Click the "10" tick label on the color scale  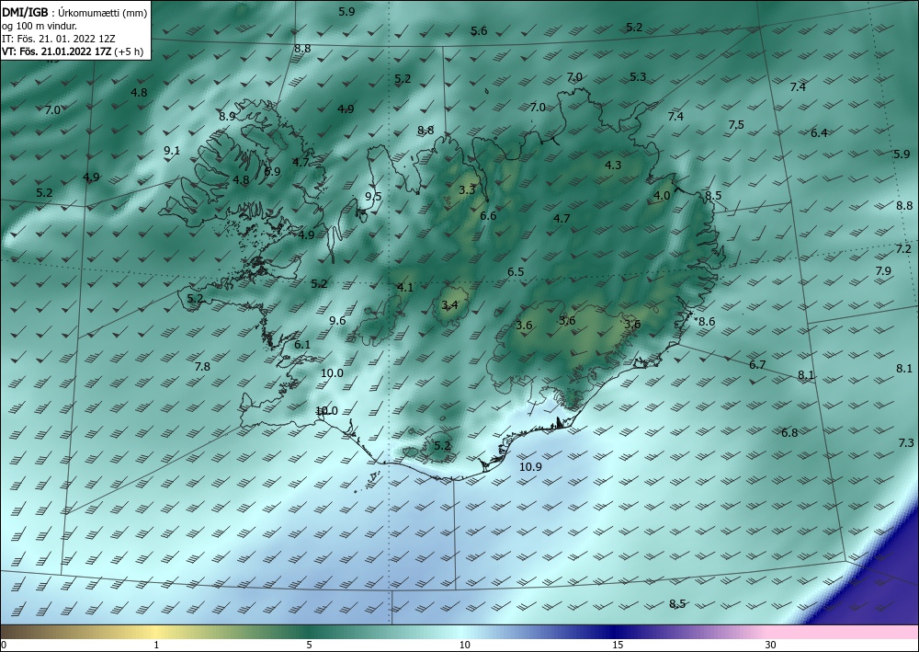465,645
